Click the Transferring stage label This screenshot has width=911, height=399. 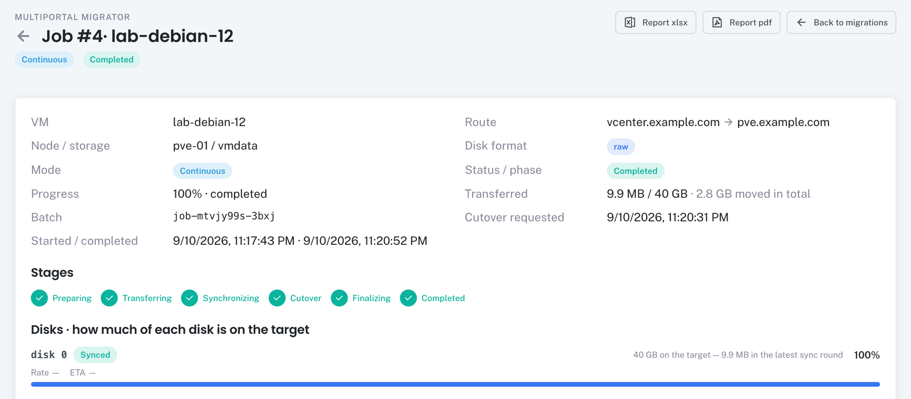(147, 298)
